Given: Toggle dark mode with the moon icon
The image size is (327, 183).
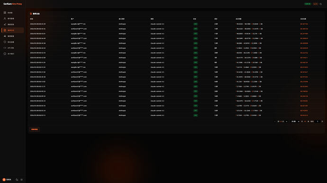Looking at the screenshot, I should (17, 180).
